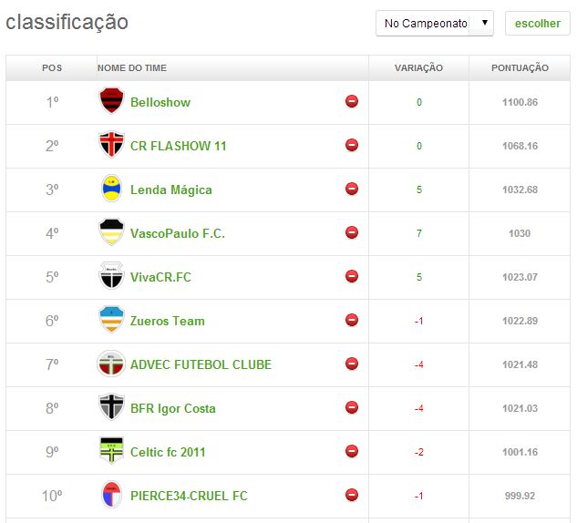This screenshot has height=523, width=577.
Task: Open the Lenda Mágica team link
Action: [171, 190]
